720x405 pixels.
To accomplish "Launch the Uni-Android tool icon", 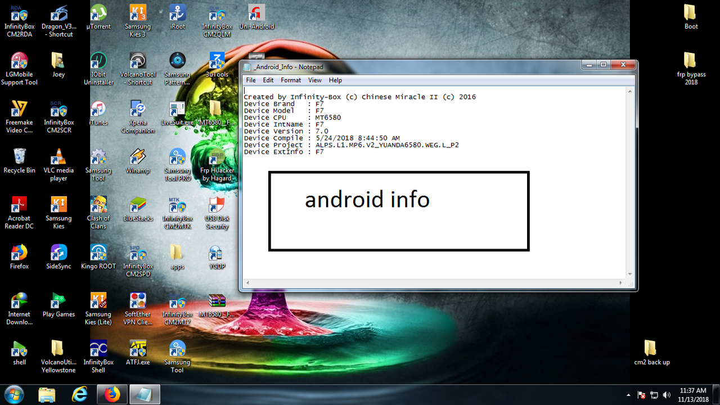I will coord(256,17).
